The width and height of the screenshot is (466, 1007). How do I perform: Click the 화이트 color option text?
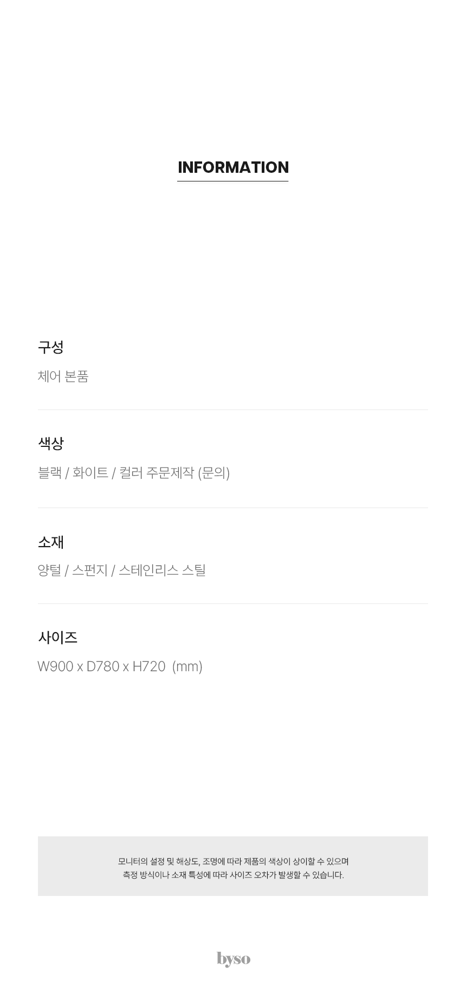pos(90,473)
